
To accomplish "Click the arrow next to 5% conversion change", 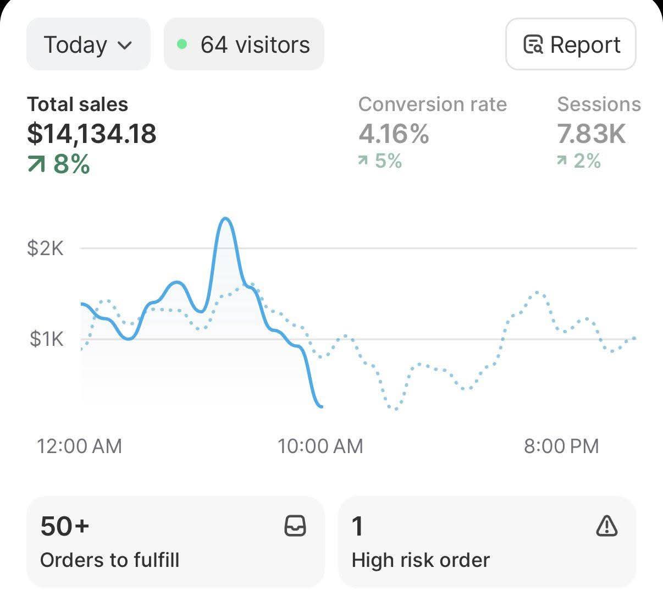I will click(x=362, y=161).
